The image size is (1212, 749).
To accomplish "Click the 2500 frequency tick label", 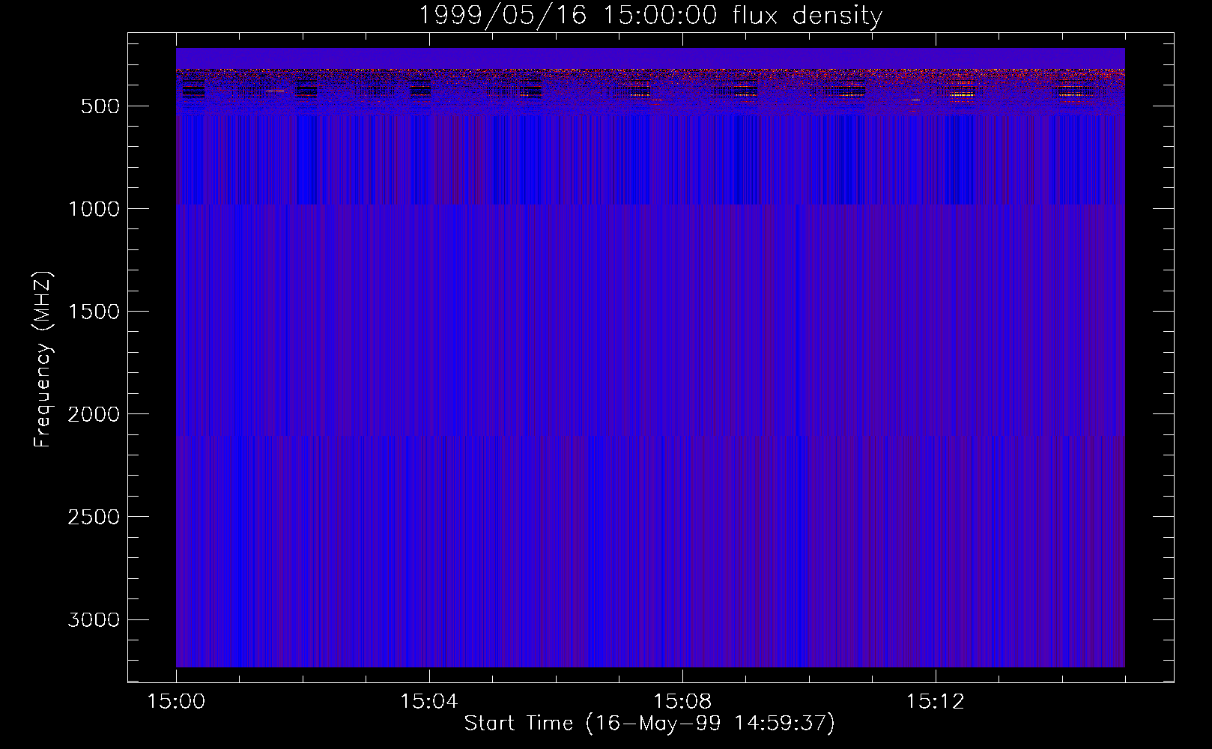I will click(94, 517).
